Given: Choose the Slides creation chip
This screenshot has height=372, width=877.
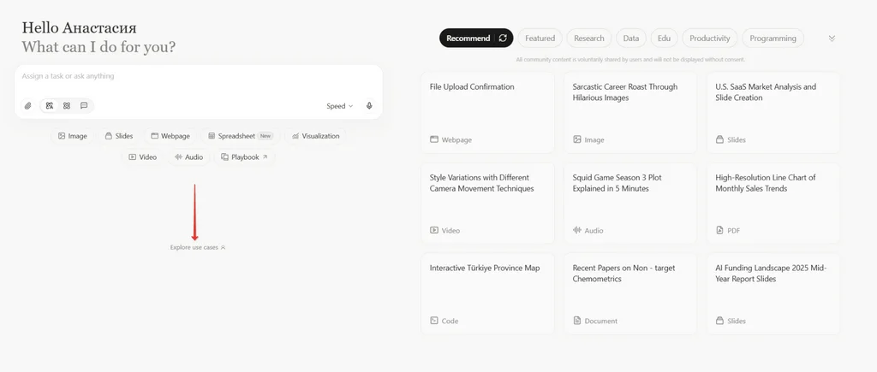Looking at the screenshot, I should coord(119,136).
